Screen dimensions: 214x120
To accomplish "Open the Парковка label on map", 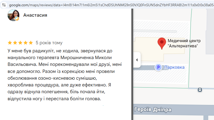I will point(174,67).
